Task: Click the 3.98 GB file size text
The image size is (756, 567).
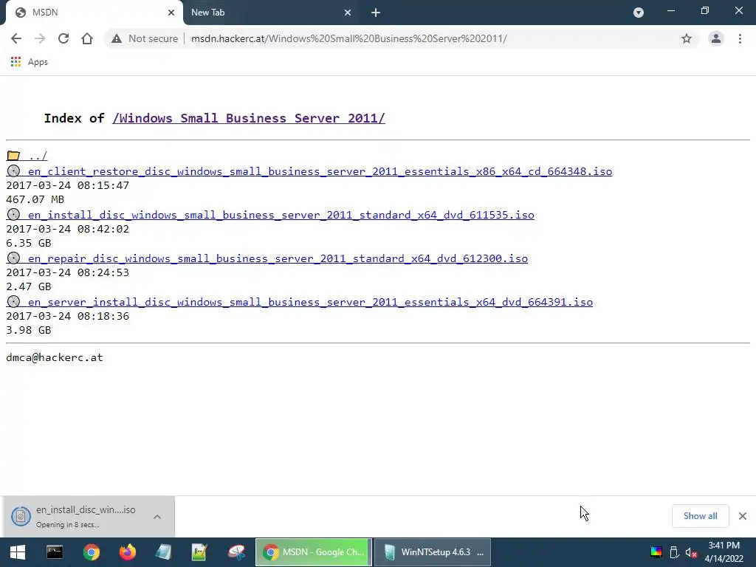Action: pyautogui.click(x=29, y=330)
